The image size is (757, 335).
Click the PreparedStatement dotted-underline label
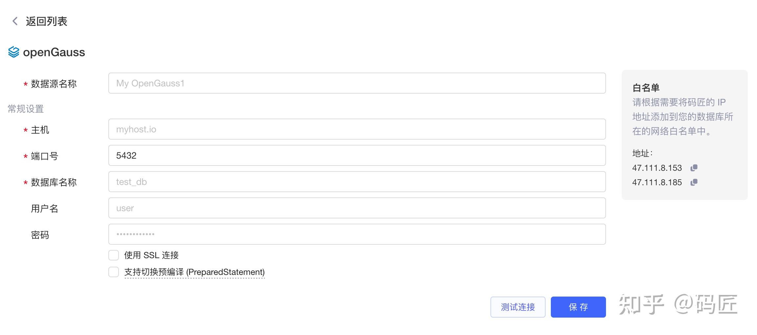click(x=194, y=272)
